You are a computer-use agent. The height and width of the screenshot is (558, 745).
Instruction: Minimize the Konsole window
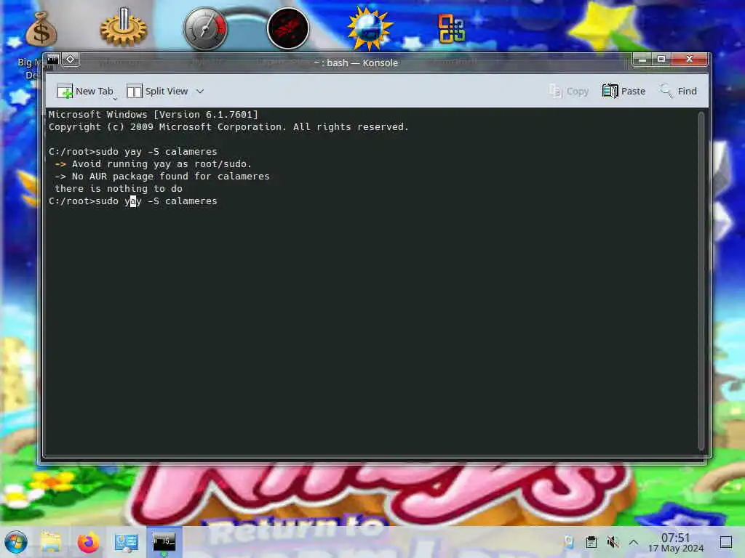(642, 60)
